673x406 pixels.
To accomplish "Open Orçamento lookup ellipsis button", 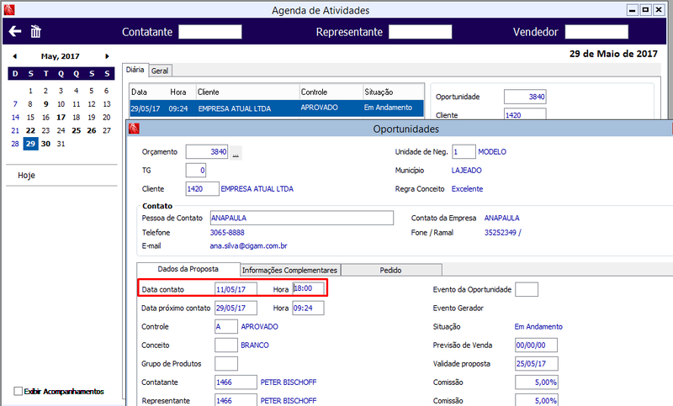I will pos(236,152).
